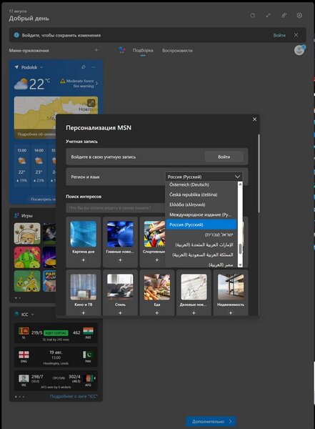Add a new mini-application with plus icon
Screen dimensions: 315x429
click(x=96, y=50)
